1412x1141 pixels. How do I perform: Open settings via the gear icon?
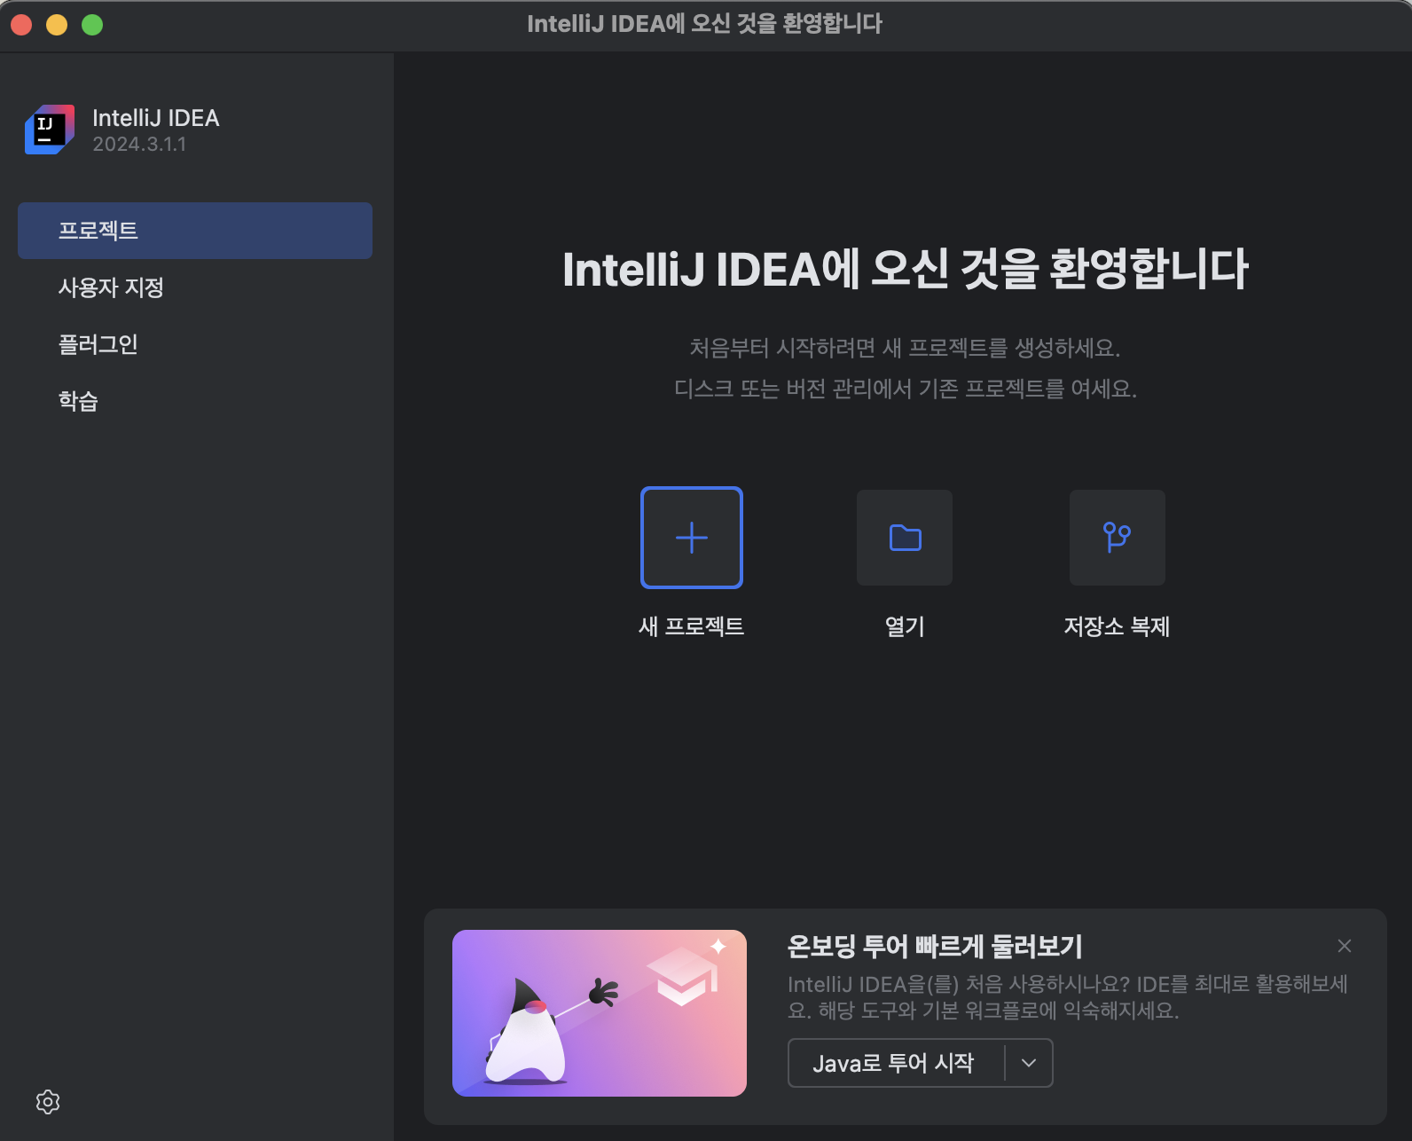tap(48, 1102)
